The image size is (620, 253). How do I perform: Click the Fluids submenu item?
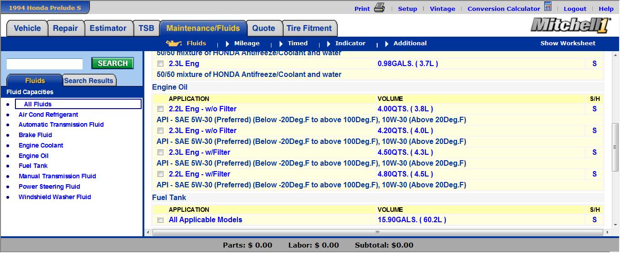pos(196,43)
